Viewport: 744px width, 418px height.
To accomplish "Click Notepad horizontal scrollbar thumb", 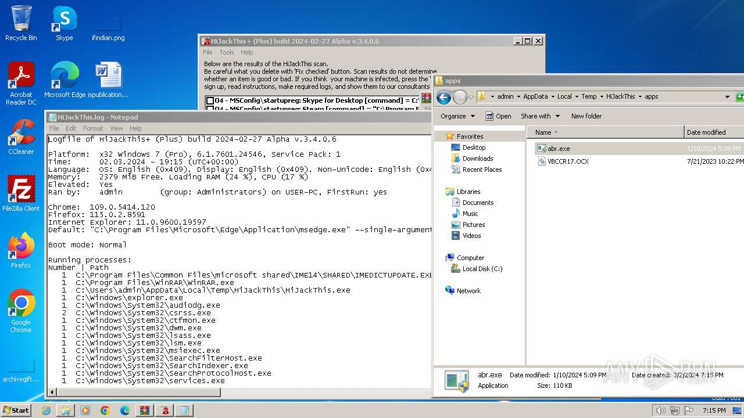I will coord(138,392).
